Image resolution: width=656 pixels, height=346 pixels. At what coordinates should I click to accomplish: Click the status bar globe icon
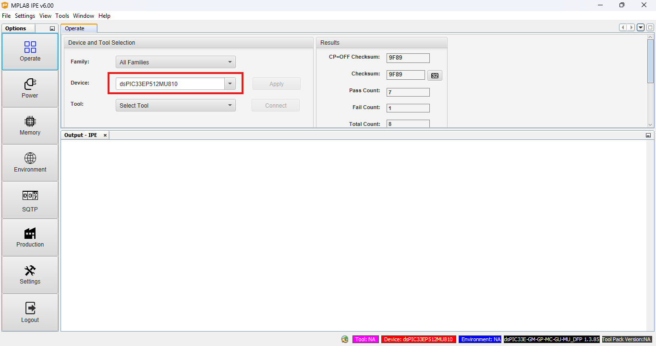[x=345, y=339]
